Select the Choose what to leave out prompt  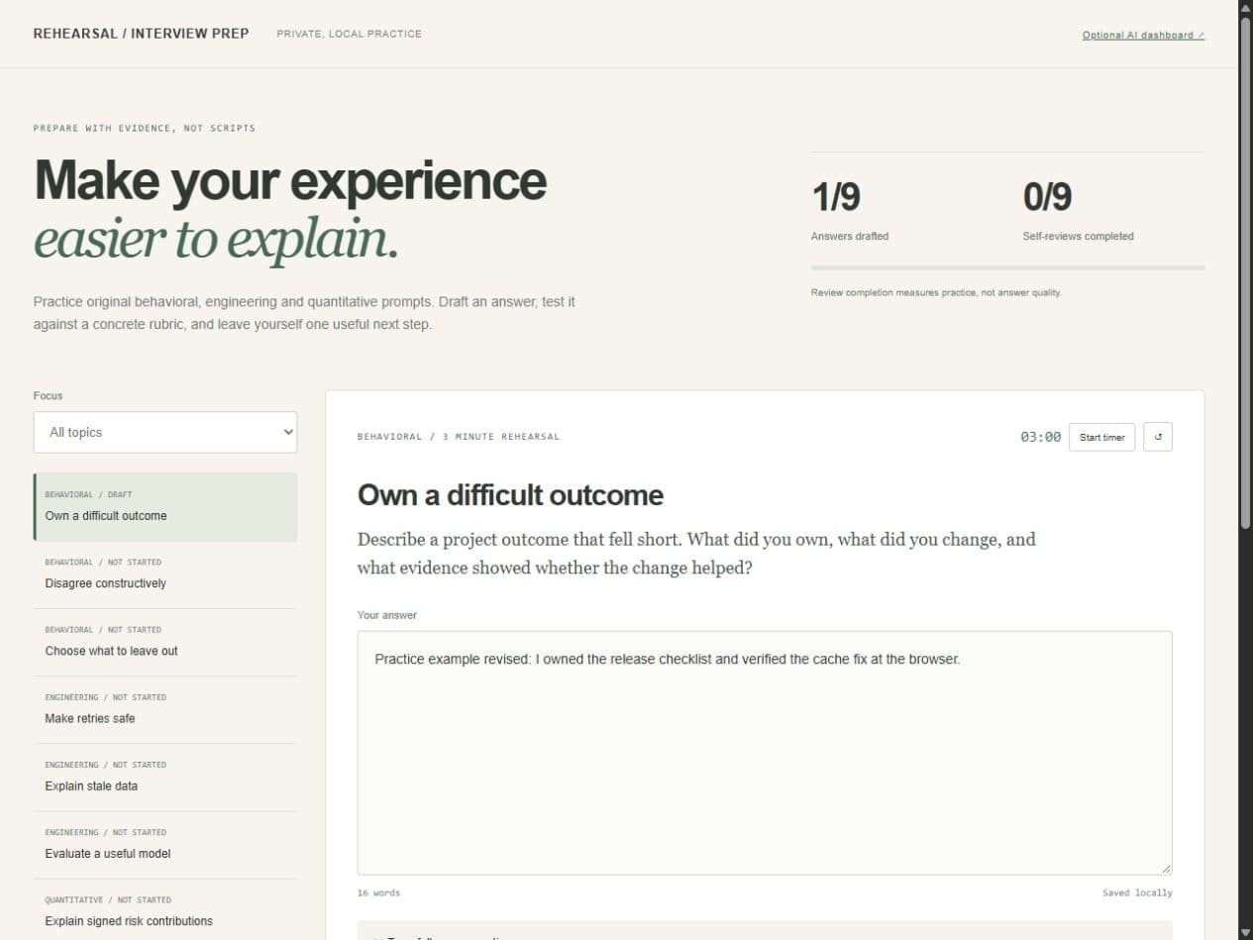(165, 642)
